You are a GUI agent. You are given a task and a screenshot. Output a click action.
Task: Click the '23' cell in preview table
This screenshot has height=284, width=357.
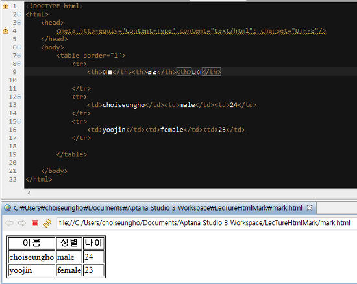pos(93,270)
